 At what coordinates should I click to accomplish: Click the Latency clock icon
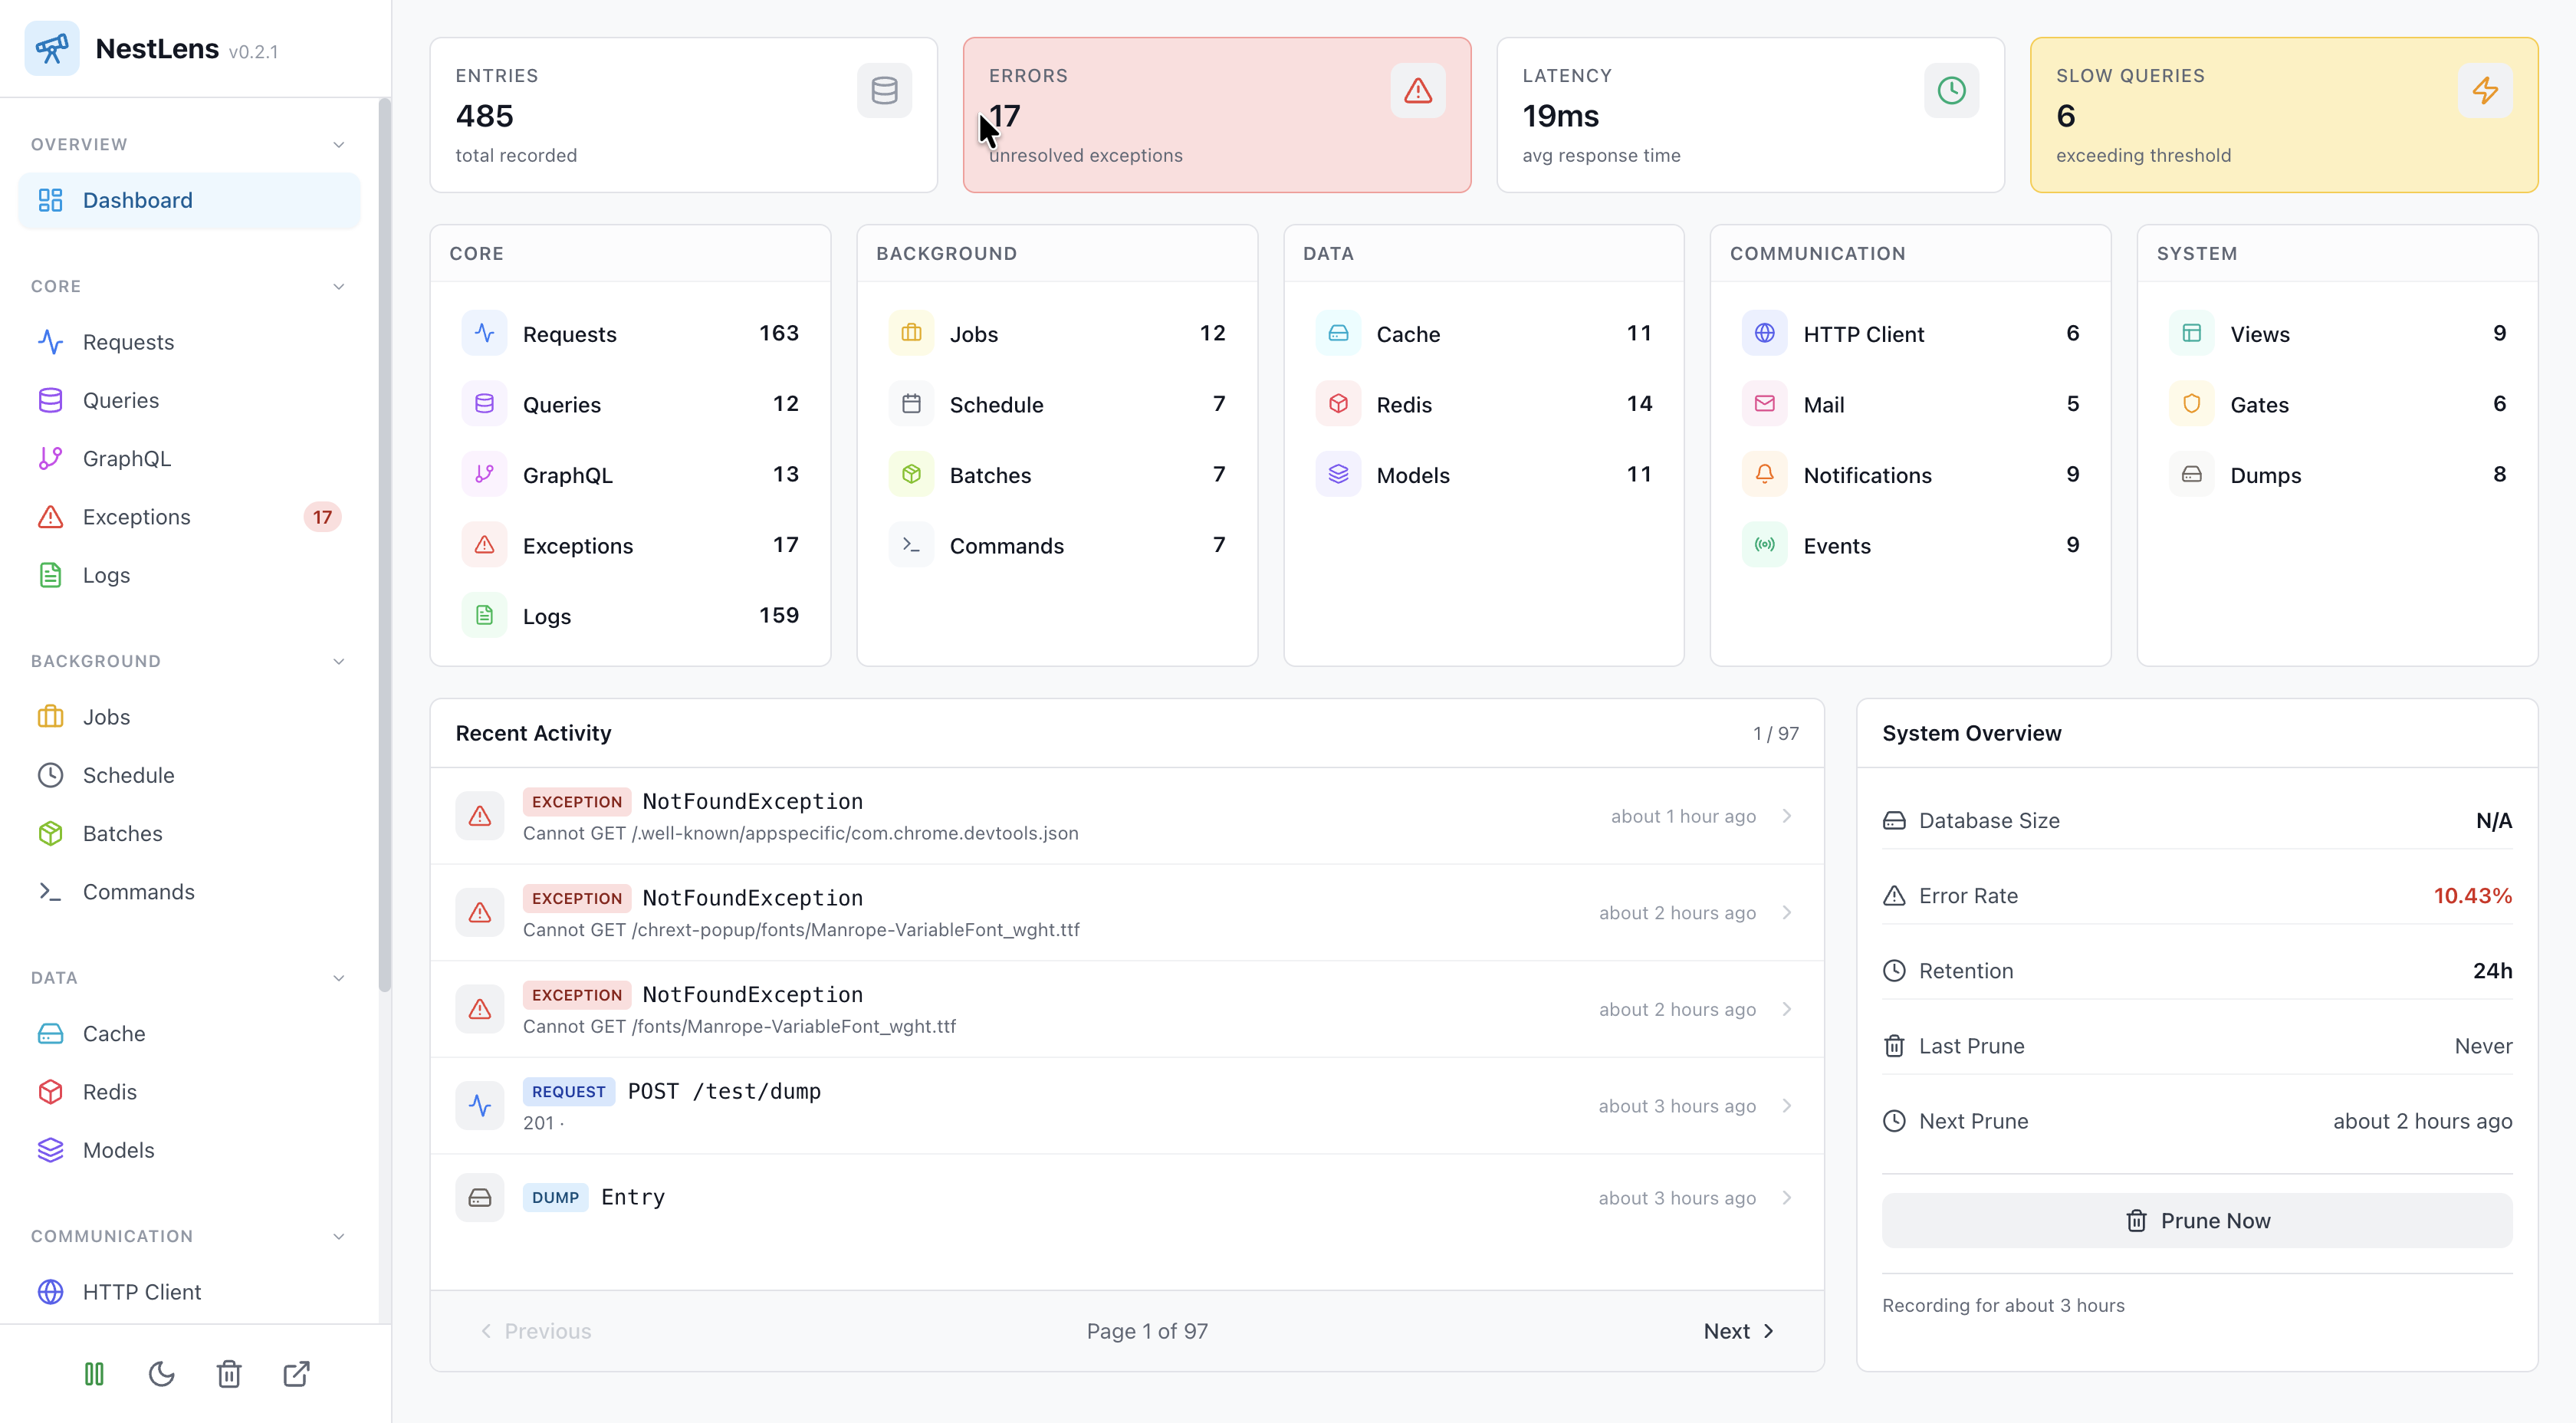coord(1951,91)
